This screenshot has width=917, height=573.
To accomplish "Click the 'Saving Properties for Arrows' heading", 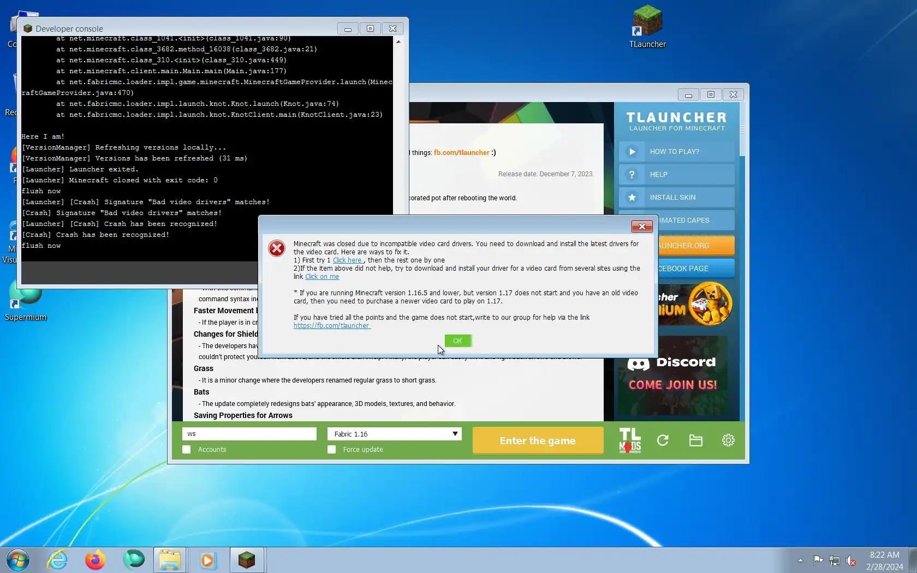I will [x=243, y=415].
